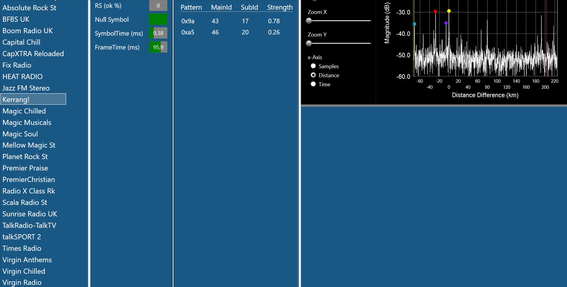
Task: Click the yellow peak marker on the plot
Action: 449,11
